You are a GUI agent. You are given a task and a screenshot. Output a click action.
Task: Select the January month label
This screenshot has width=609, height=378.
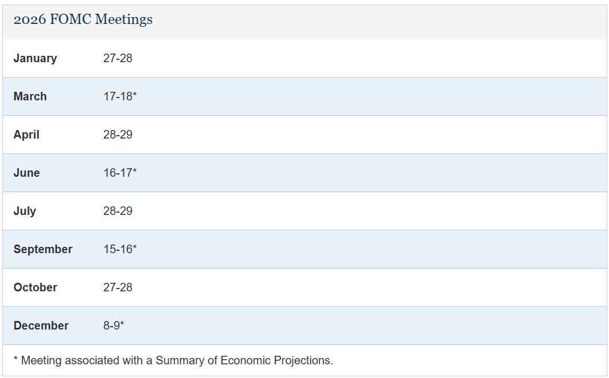click(35, 58)
